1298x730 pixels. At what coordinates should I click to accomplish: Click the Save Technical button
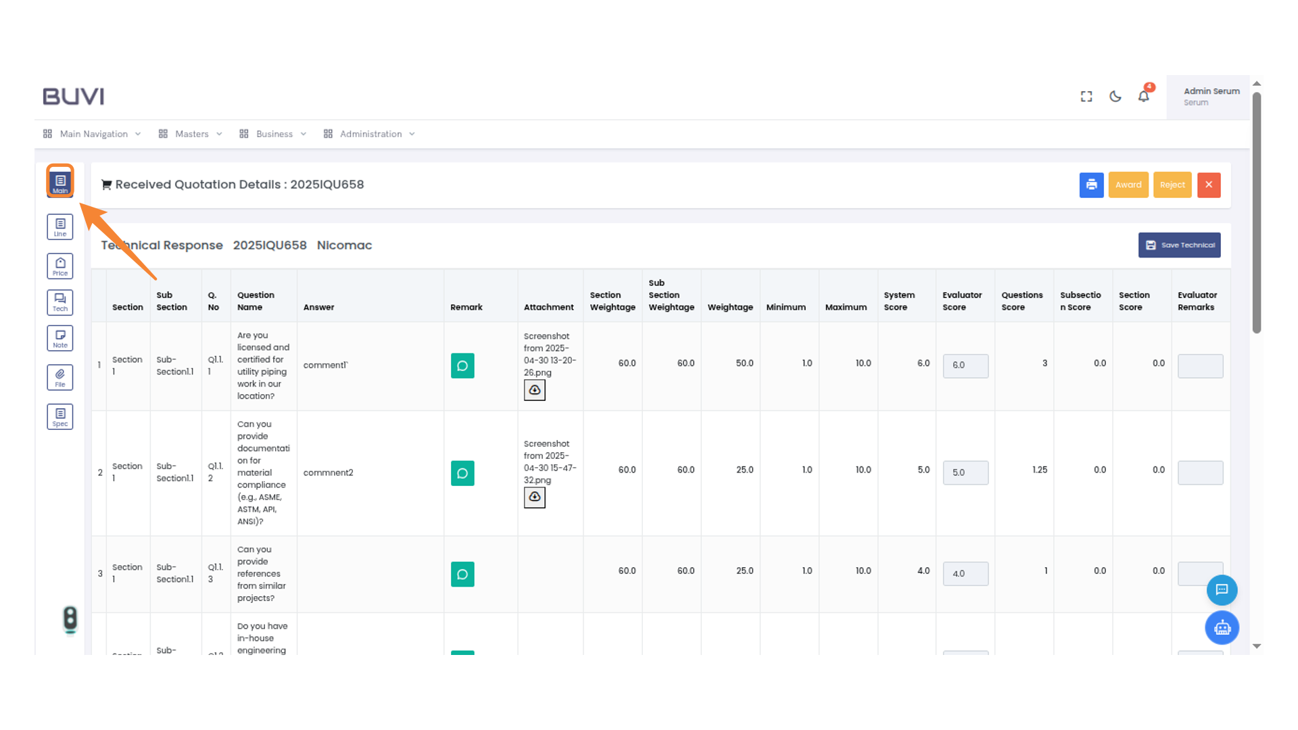pyautogui.click(x=1179, y=245)
